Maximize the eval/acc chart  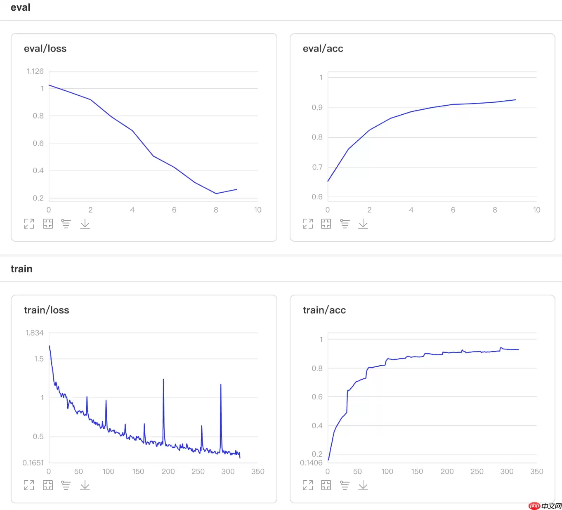point(308,224)
